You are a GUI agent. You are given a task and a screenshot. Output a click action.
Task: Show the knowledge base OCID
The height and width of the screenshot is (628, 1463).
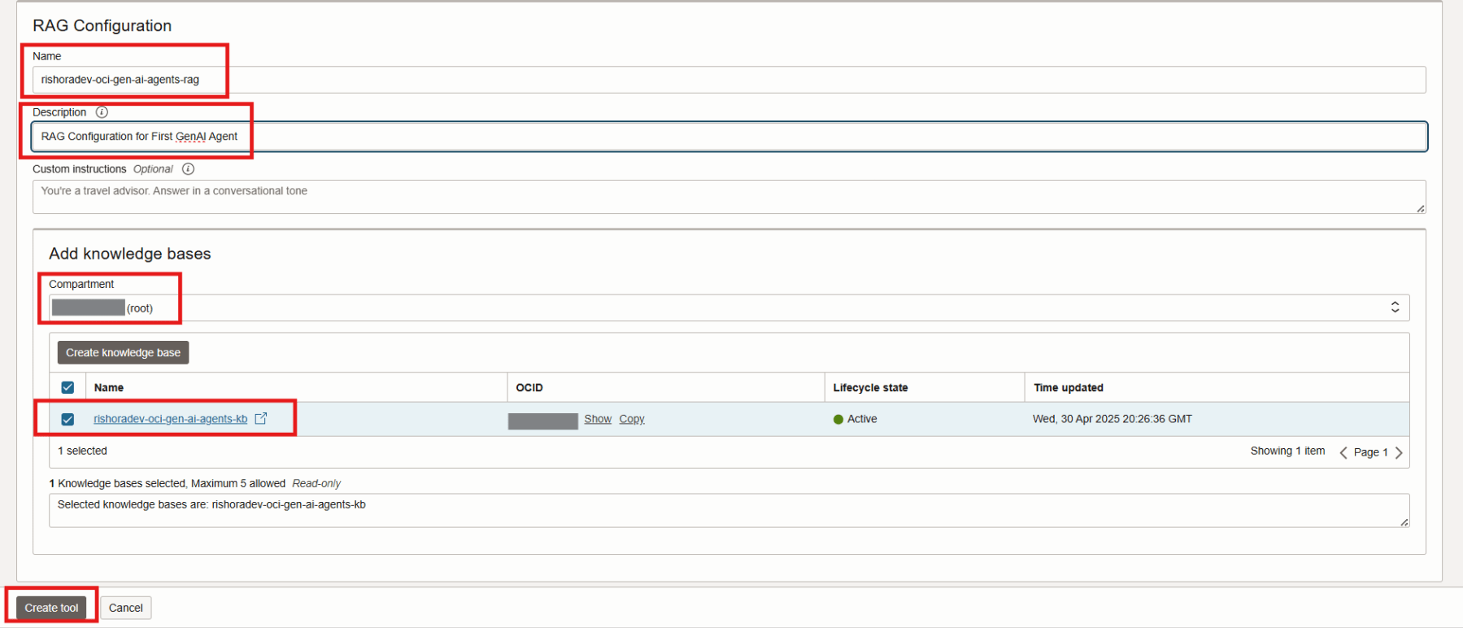[x=597, y=419]
